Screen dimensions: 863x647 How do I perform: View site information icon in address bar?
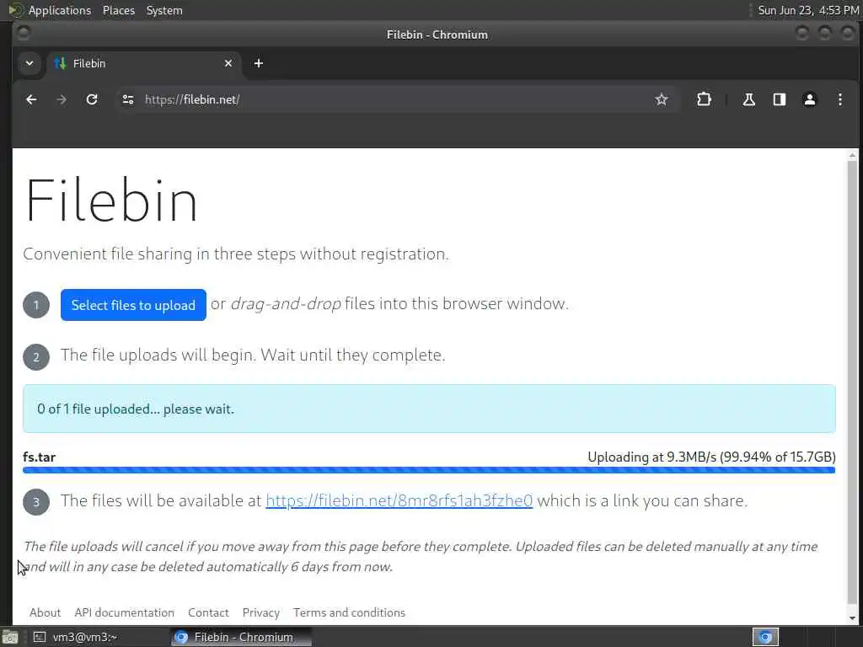click(x=128, y=99)
